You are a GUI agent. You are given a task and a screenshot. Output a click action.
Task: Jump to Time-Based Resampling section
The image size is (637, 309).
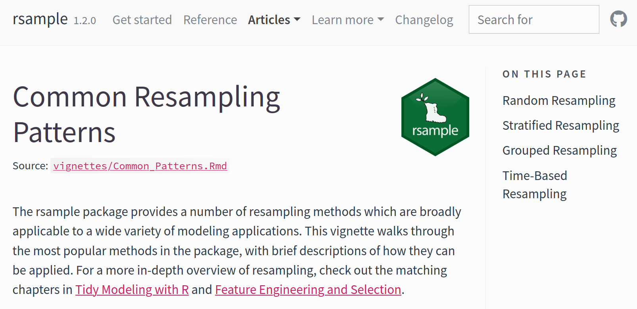coord(535,185)
